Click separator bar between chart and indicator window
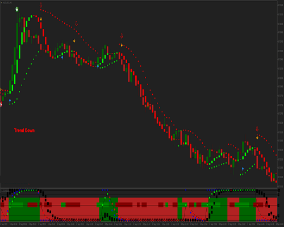284x227 pixels. pos(139,188)
